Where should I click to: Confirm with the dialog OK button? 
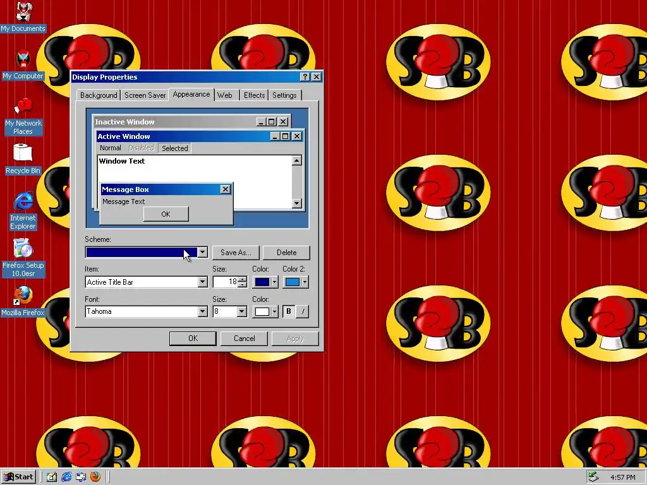click(193, 338)
